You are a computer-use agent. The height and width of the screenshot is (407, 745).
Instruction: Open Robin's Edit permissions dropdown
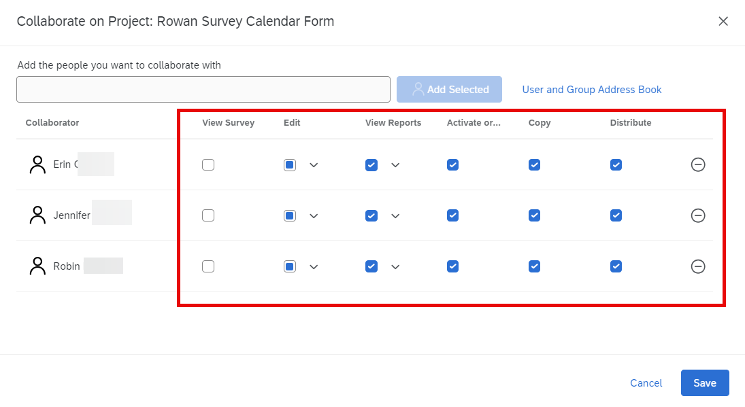[x=314, y=266]
